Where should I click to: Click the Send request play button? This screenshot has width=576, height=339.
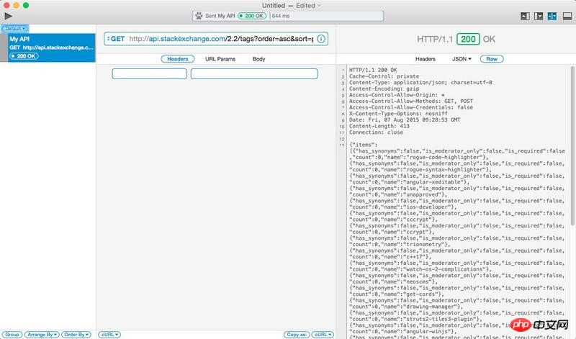pyautogui.click(x=9, y=16)
